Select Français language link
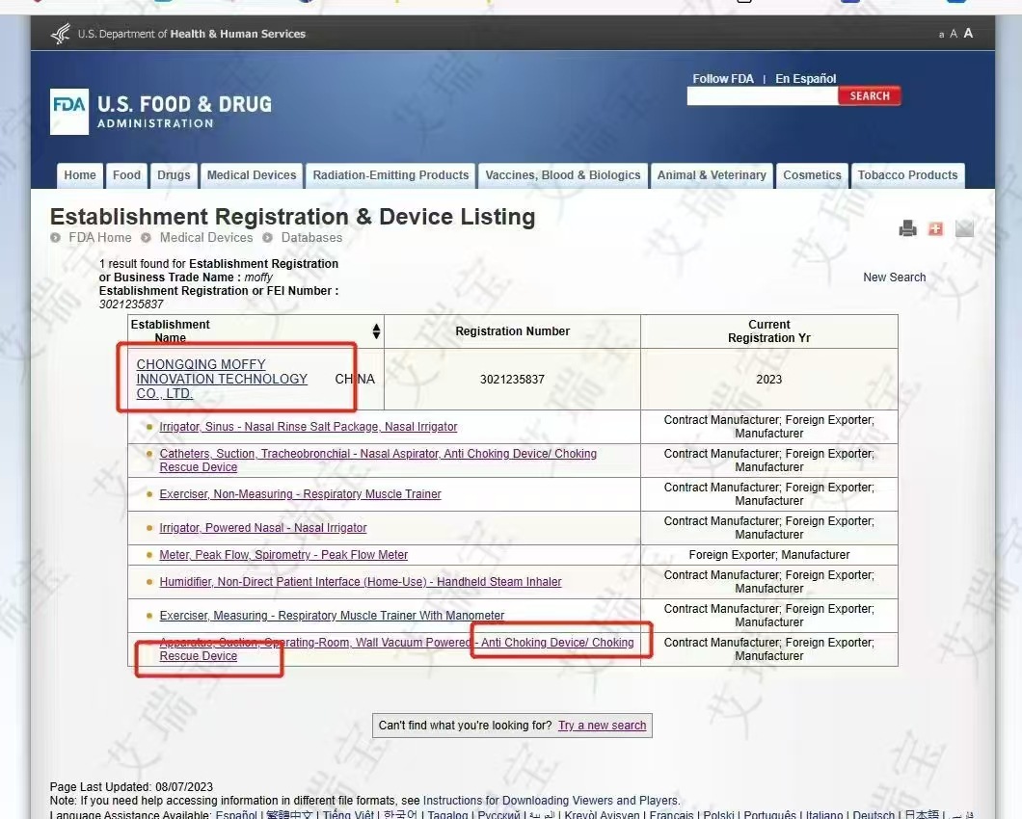The height and width of the screenshot is (819, 1022). click(x=671, y=815)
